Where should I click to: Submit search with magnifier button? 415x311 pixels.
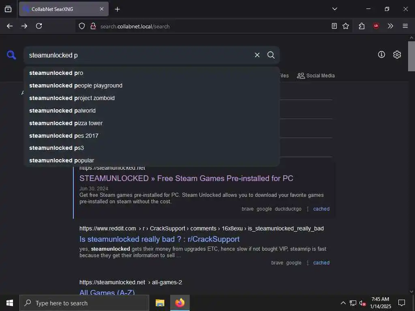pyautogui.click(x=271, y=55)
